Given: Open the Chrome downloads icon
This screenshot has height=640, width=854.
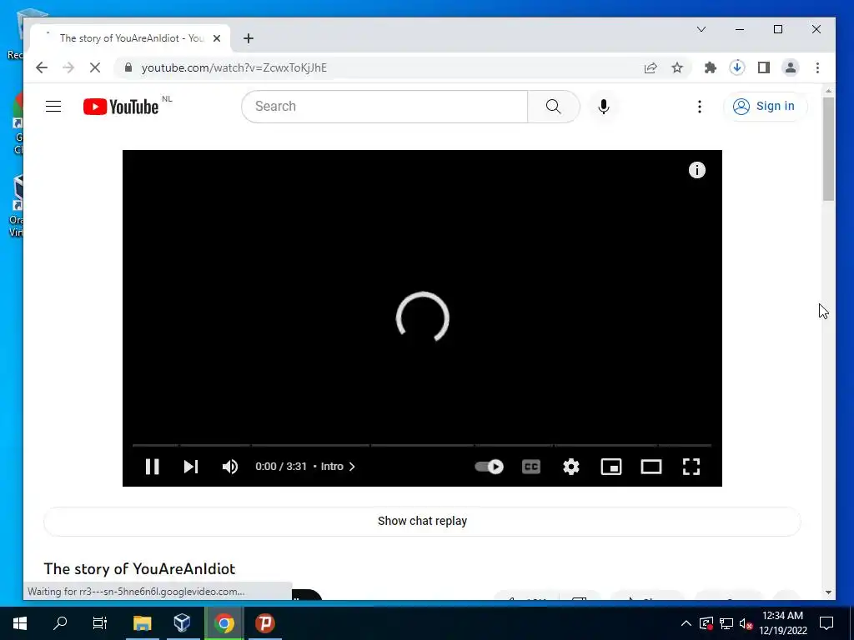Looking at the screenshot, I should (x=737, y=67).
